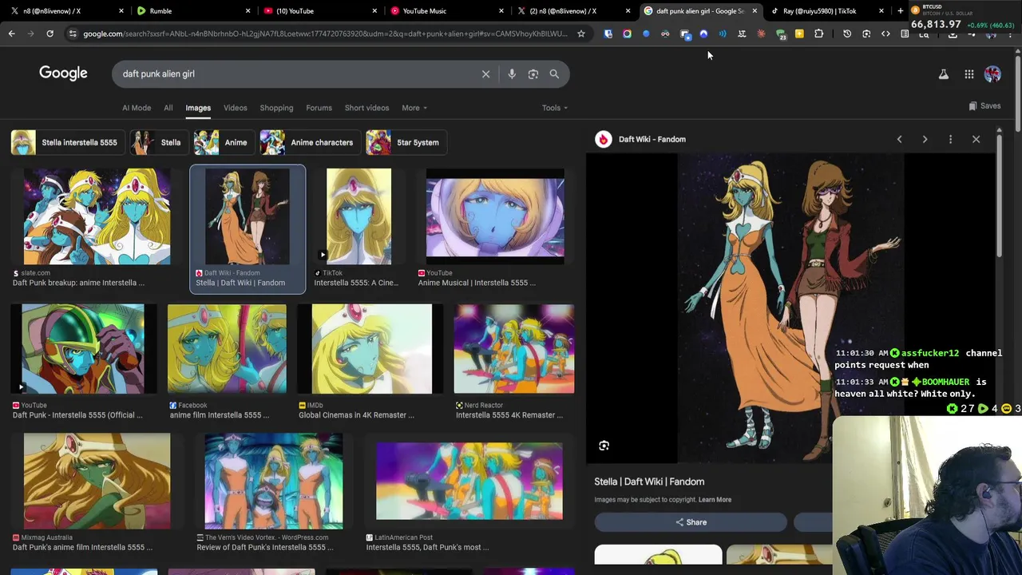Open YouTube Anime Musical thumbnail
The height and width of the screenshot is (575, 1022).
tap(495, 216)
